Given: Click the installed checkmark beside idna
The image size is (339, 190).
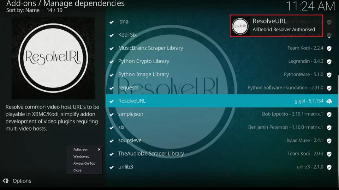Looking at the screenshot, I should (x=112, y=22).
